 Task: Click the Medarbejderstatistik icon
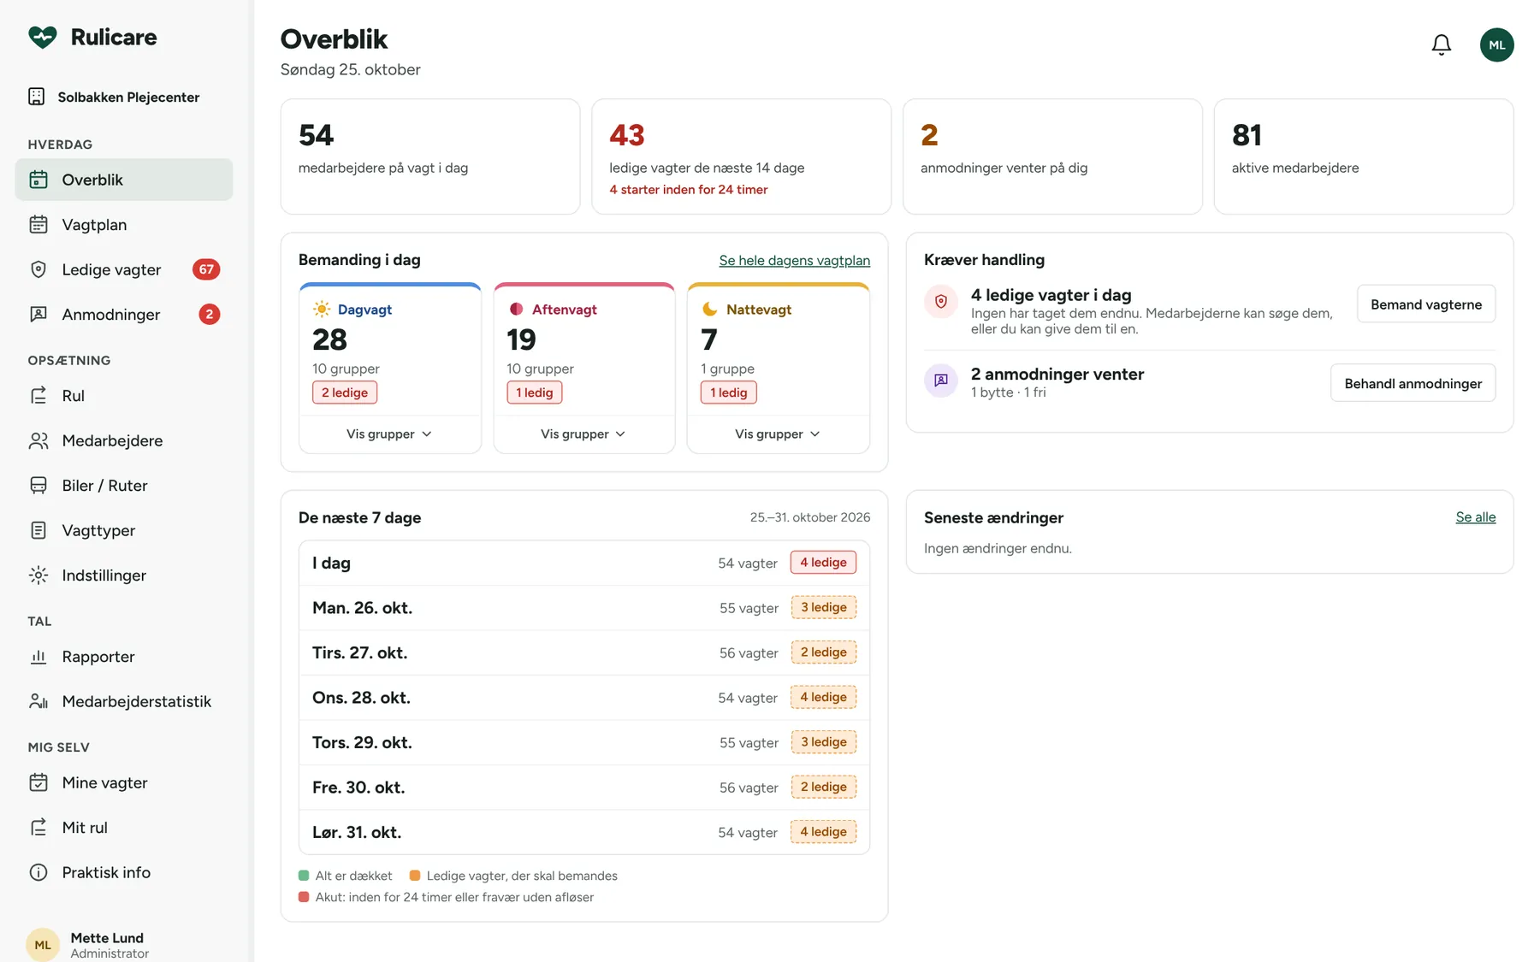38,701
